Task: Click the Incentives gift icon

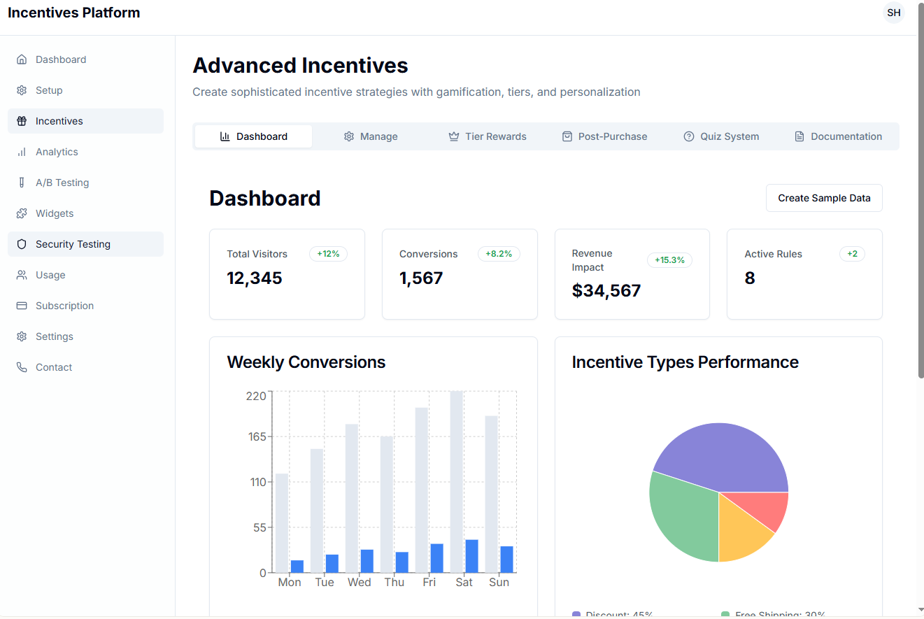Action: 22,120
